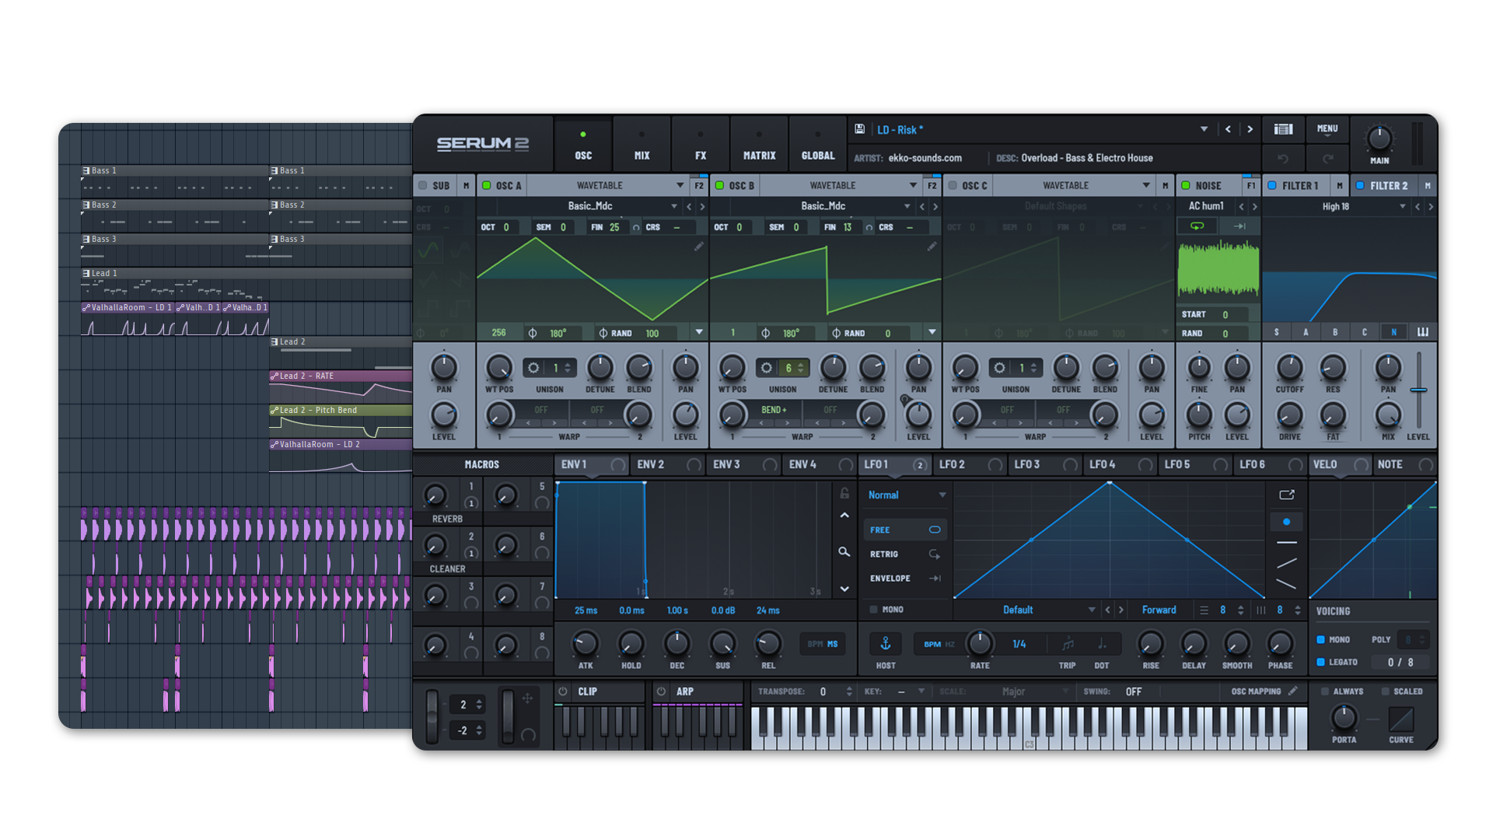Click the MAIN volume knob
This screenshot has height=840, width=1493.
(x=1379, y=138)
